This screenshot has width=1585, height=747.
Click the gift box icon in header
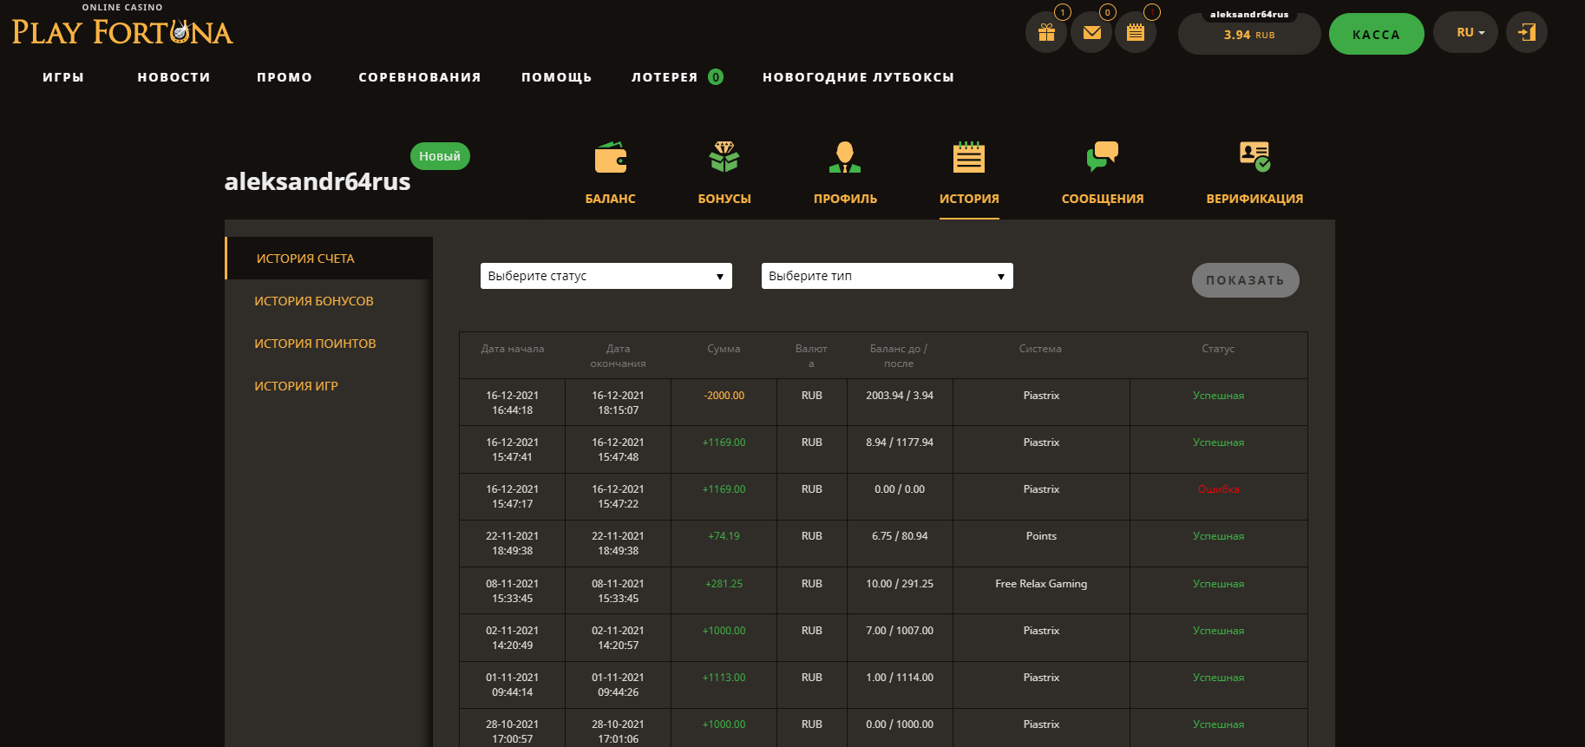pos(1046,33)
